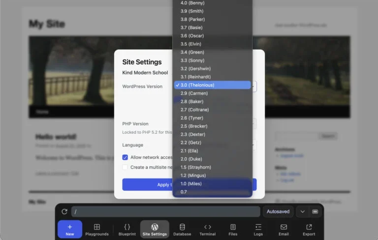Click the Search button in site sidebar
The image size is (378, 240).
pyautogui.click(x=328, y=136)
